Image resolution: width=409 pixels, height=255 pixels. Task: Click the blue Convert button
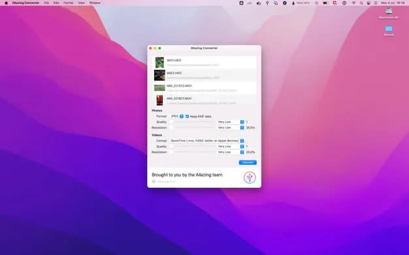(248, 162)
